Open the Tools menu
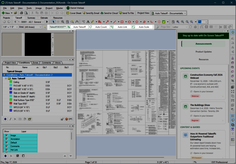 pyautogui.click(x=29, y=8)
